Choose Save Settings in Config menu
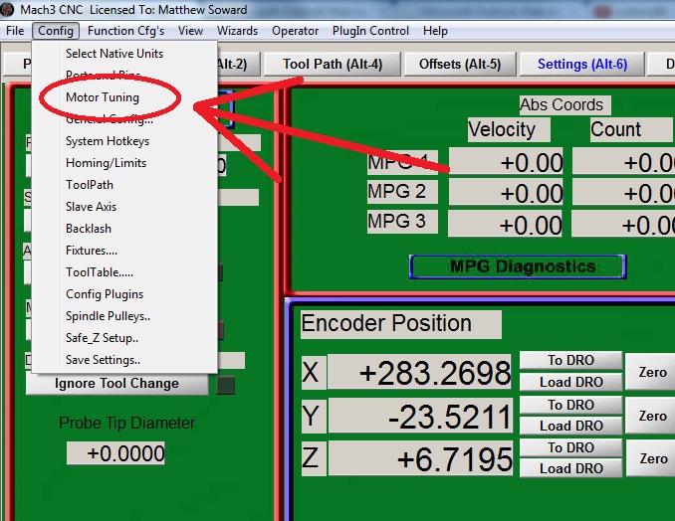 click(103, 360)
